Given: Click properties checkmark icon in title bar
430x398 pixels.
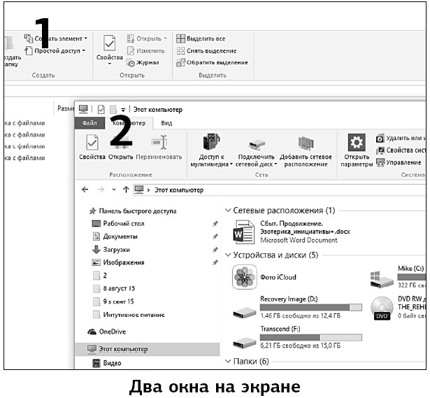Looking at the screenshot, I should (101, 109).
